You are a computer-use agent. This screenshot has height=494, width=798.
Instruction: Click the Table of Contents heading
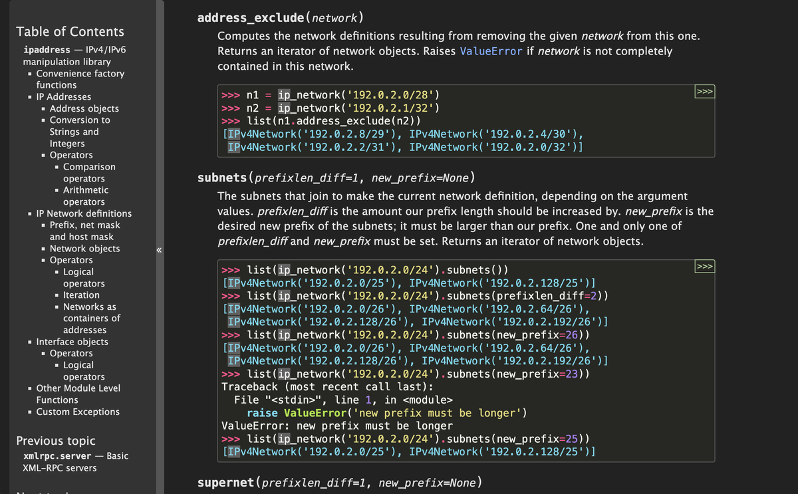70,31
